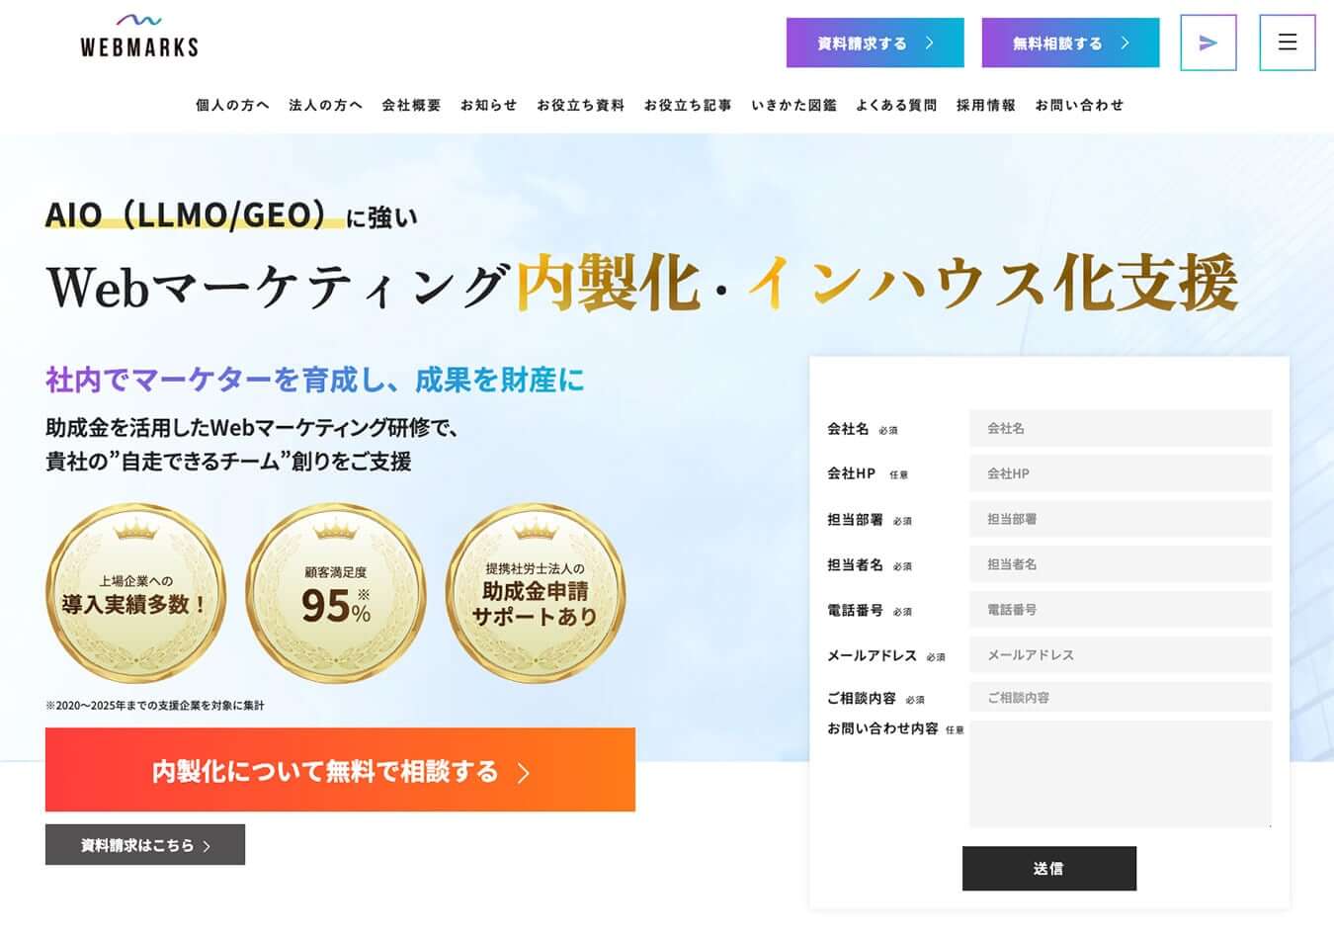Image resolution: width=1334 pixels, height=937 pixels.
Task: Click 社内でマーケターを育成し、成果を財産に text
Action: pyautogui.click(x=315, y=380)
